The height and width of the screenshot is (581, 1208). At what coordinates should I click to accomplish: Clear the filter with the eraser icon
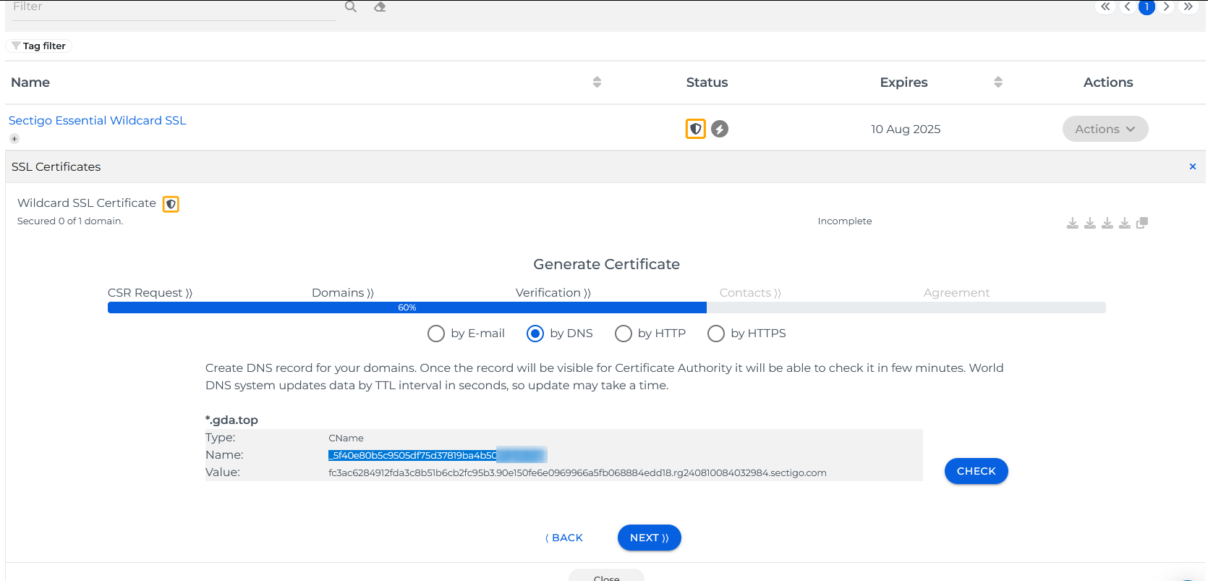coord(380,7)
